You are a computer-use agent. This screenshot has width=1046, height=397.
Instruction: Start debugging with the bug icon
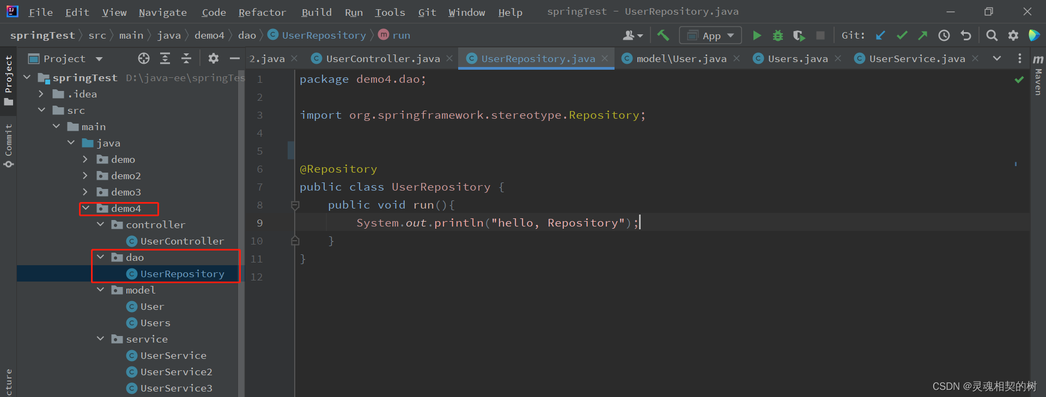[778, 35]
